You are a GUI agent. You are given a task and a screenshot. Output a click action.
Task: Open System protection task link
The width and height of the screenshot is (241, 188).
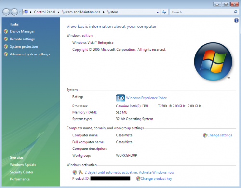tap(24, 47)
